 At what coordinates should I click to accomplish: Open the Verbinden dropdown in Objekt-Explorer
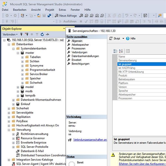[10, 34]
